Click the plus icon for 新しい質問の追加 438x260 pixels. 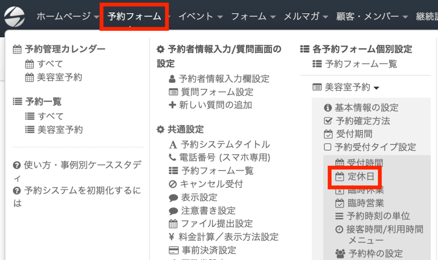click(x=172, y=105)
